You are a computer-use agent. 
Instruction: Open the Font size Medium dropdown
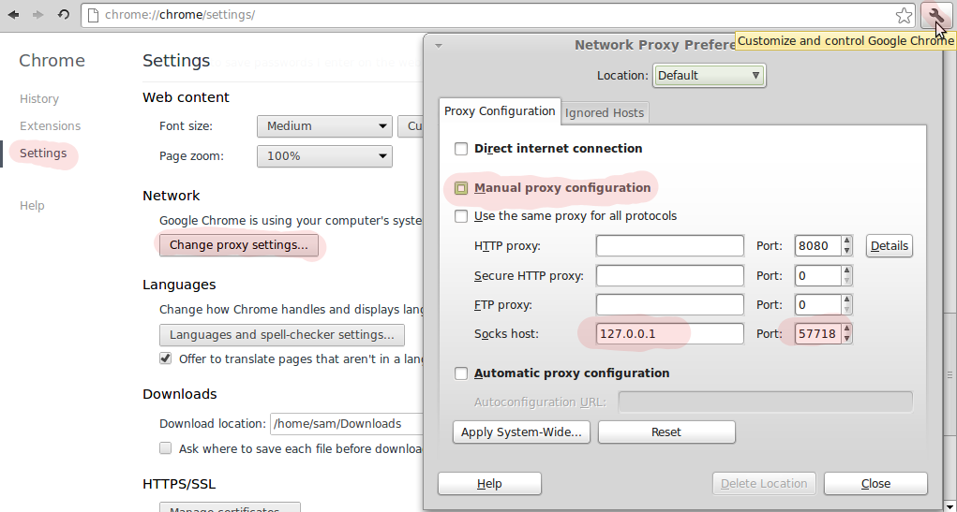pyautogui.click(x=324, y=126)
